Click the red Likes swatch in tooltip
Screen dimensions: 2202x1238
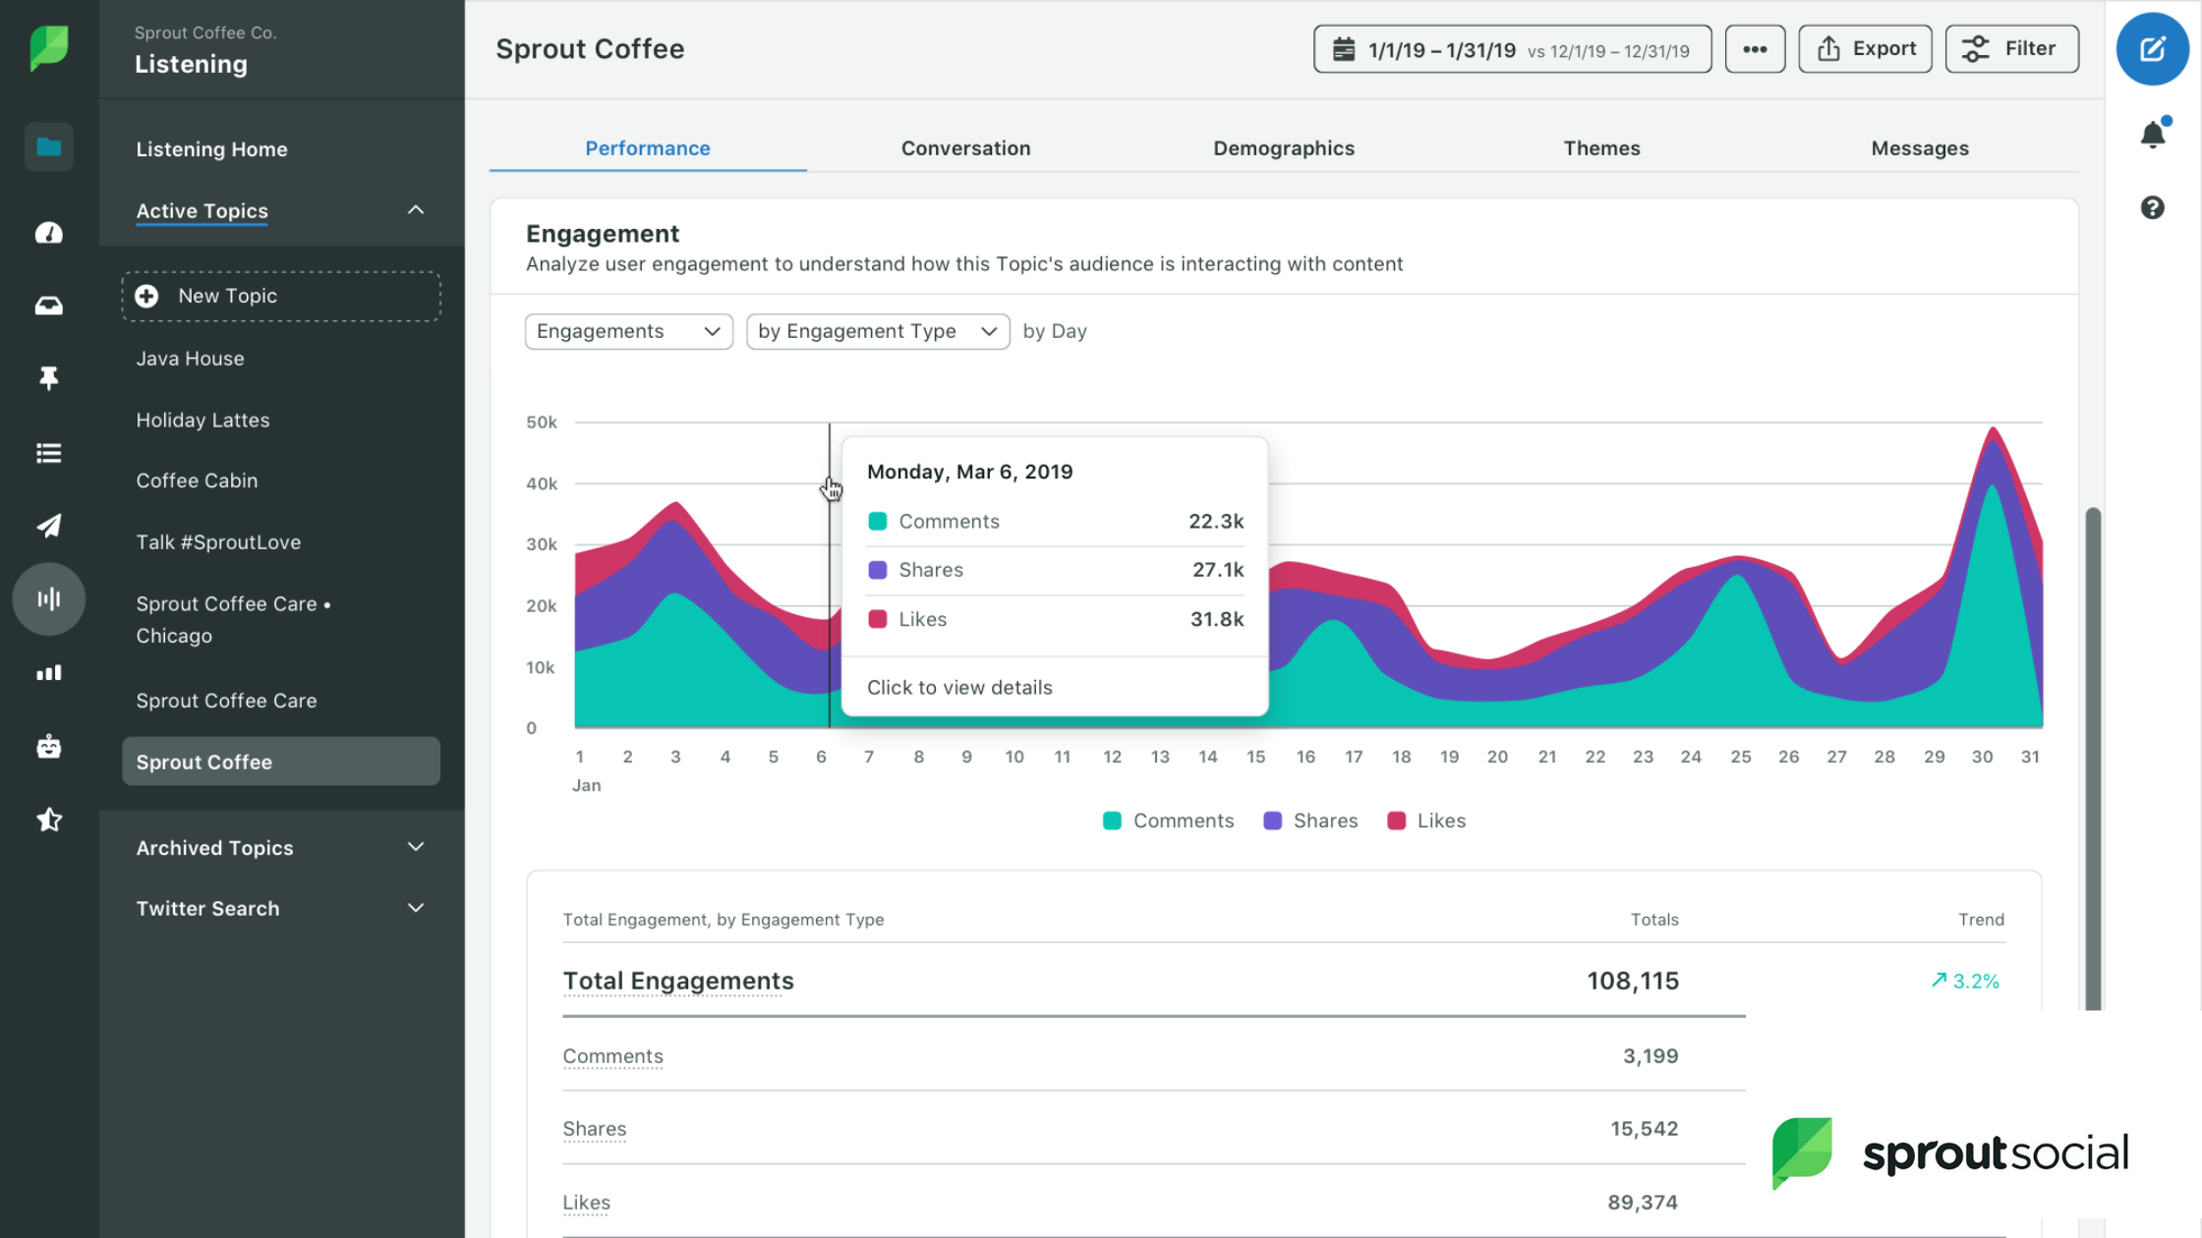coord(877,619)
